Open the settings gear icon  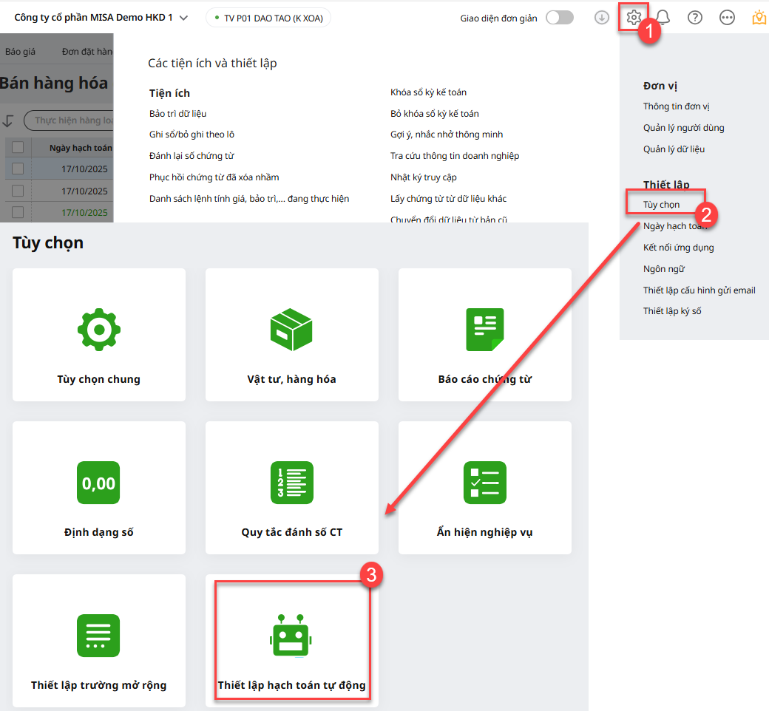click(633, 17)
